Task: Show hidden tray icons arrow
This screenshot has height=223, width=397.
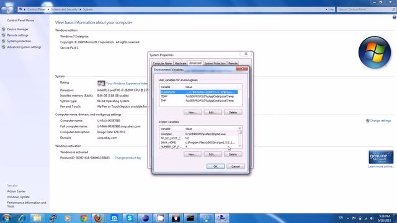Action: [348, 218]
